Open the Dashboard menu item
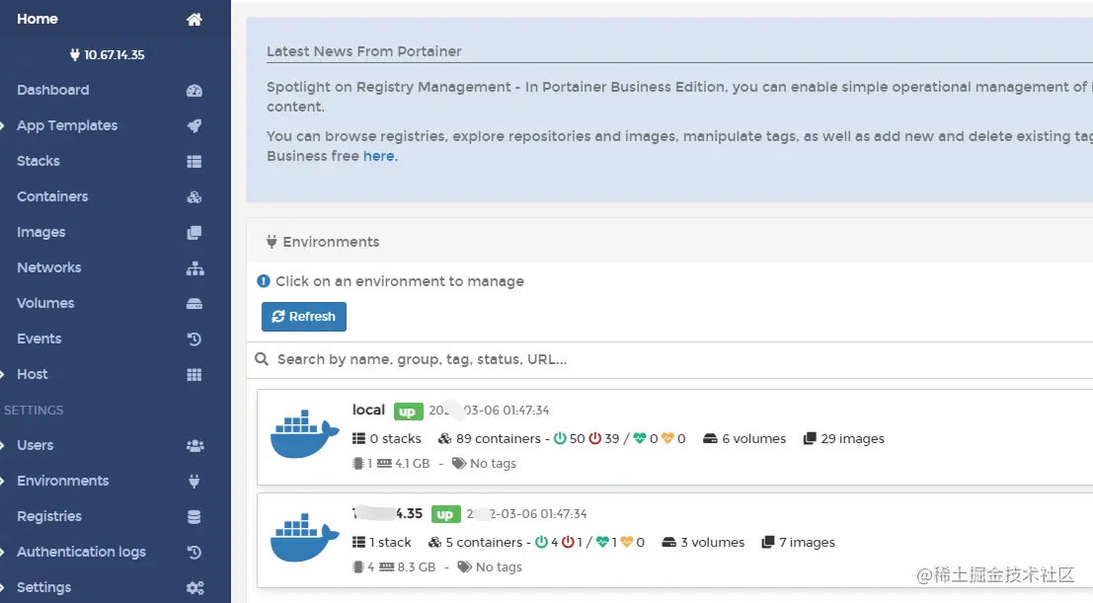Viewport: 1093px width, 603px height. (x=53, y=90)
